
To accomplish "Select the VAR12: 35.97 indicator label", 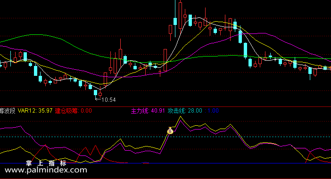I will (x=35, y=111).
